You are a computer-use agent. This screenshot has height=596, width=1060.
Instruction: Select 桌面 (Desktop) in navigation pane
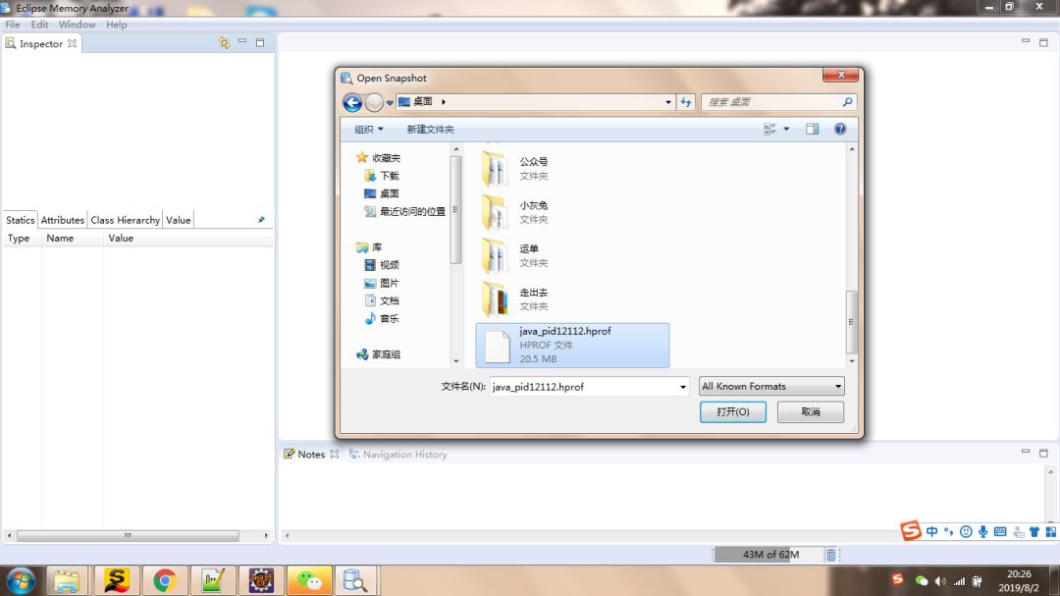tap(382, 193)
